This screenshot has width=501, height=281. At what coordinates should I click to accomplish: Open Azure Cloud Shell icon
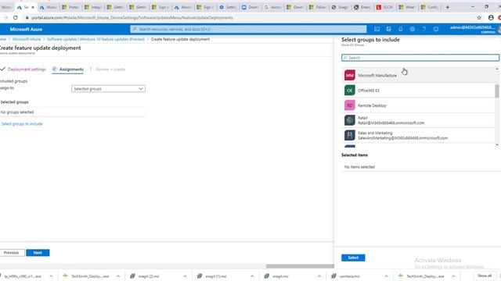(377, 29)
